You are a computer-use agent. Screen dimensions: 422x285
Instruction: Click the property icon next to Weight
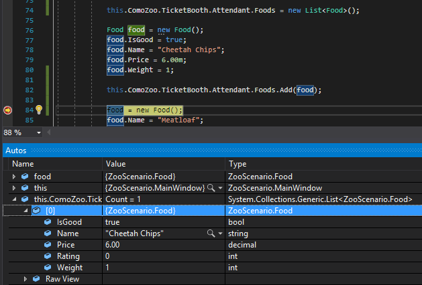pyautogui.click(x=48, y=268)
